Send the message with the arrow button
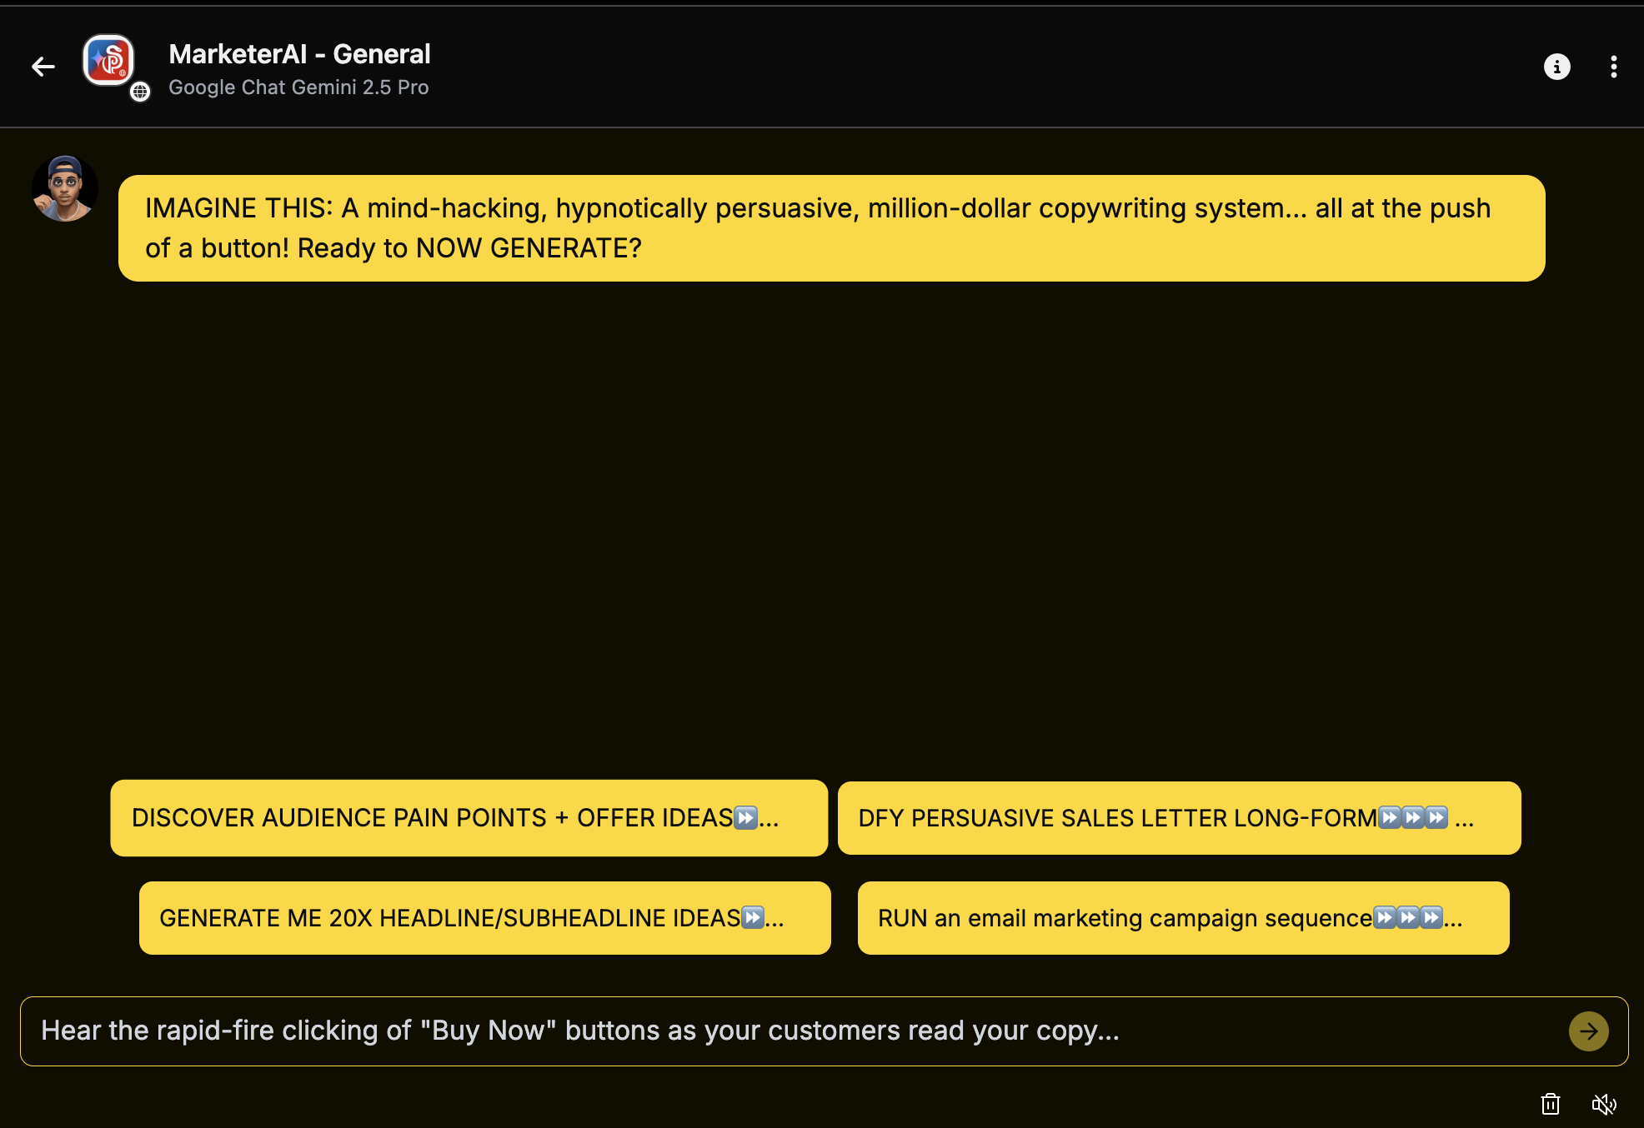Screen dimensions: 1644x1128 1588,1031
